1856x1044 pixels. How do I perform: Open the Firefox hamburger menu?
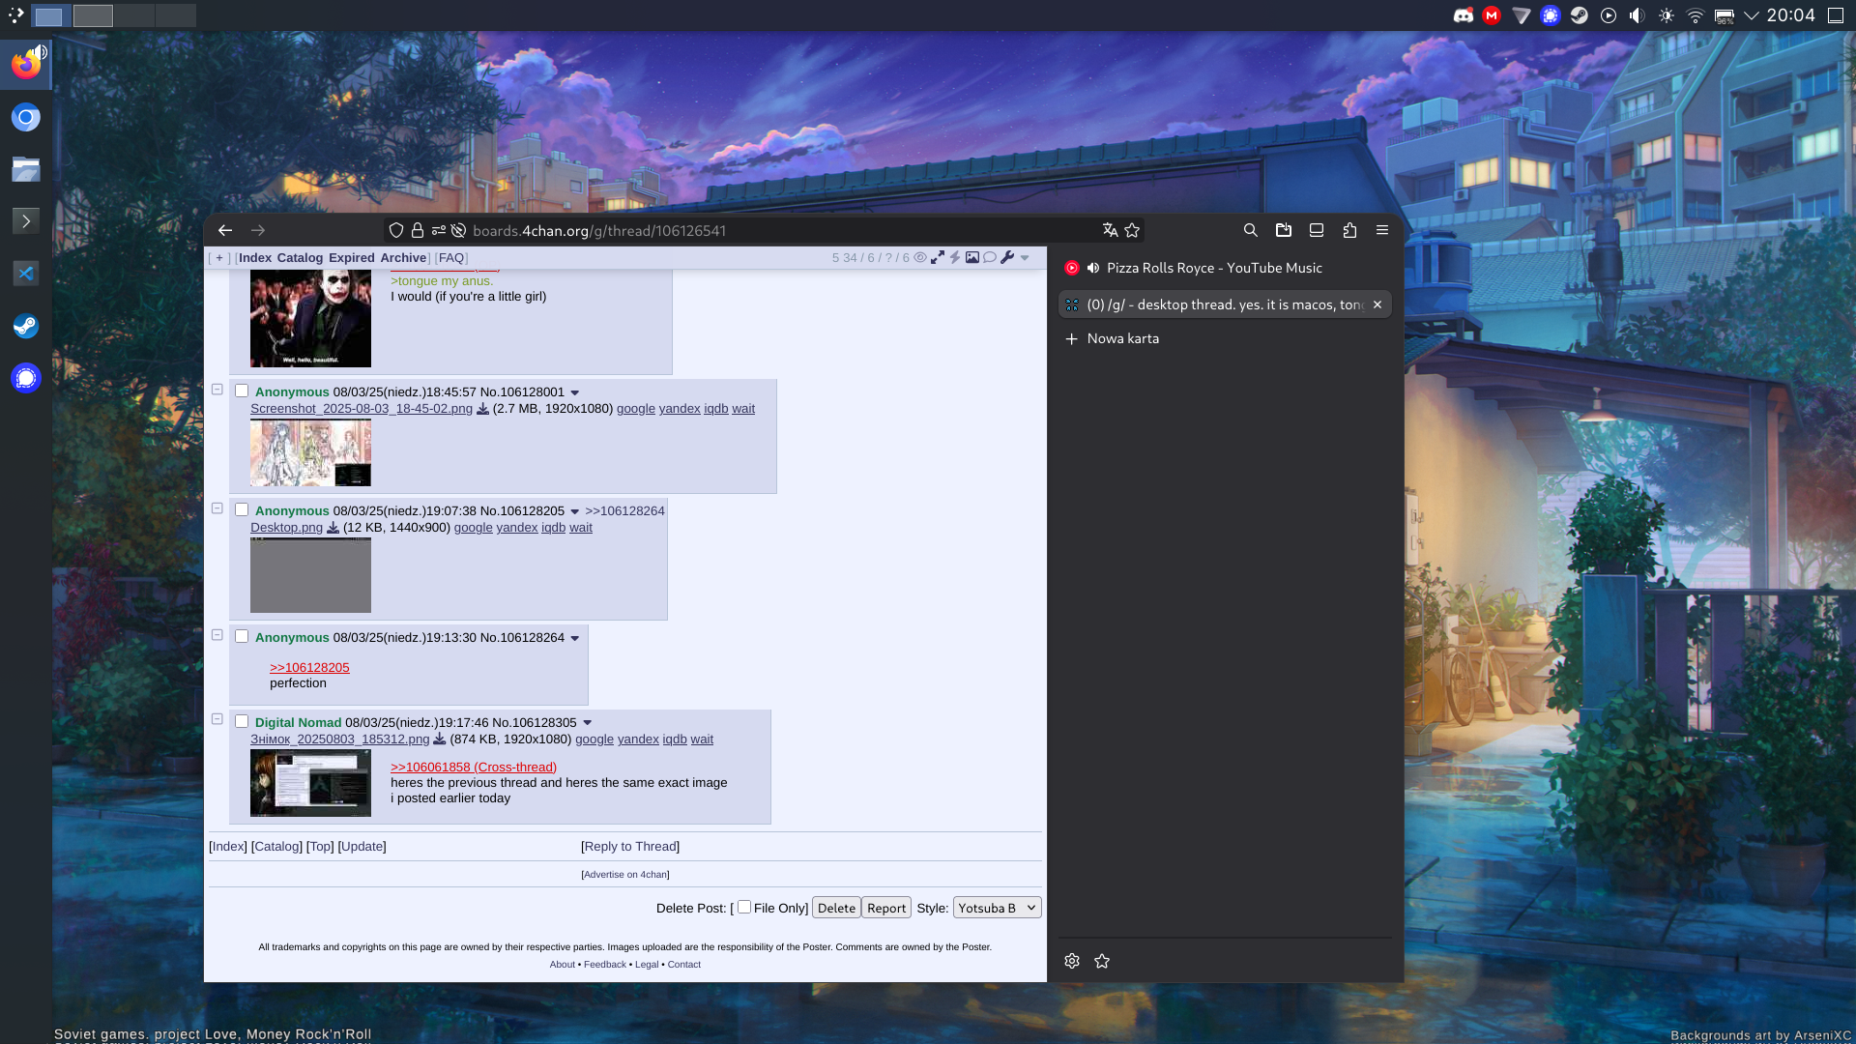pos(1382,230)
